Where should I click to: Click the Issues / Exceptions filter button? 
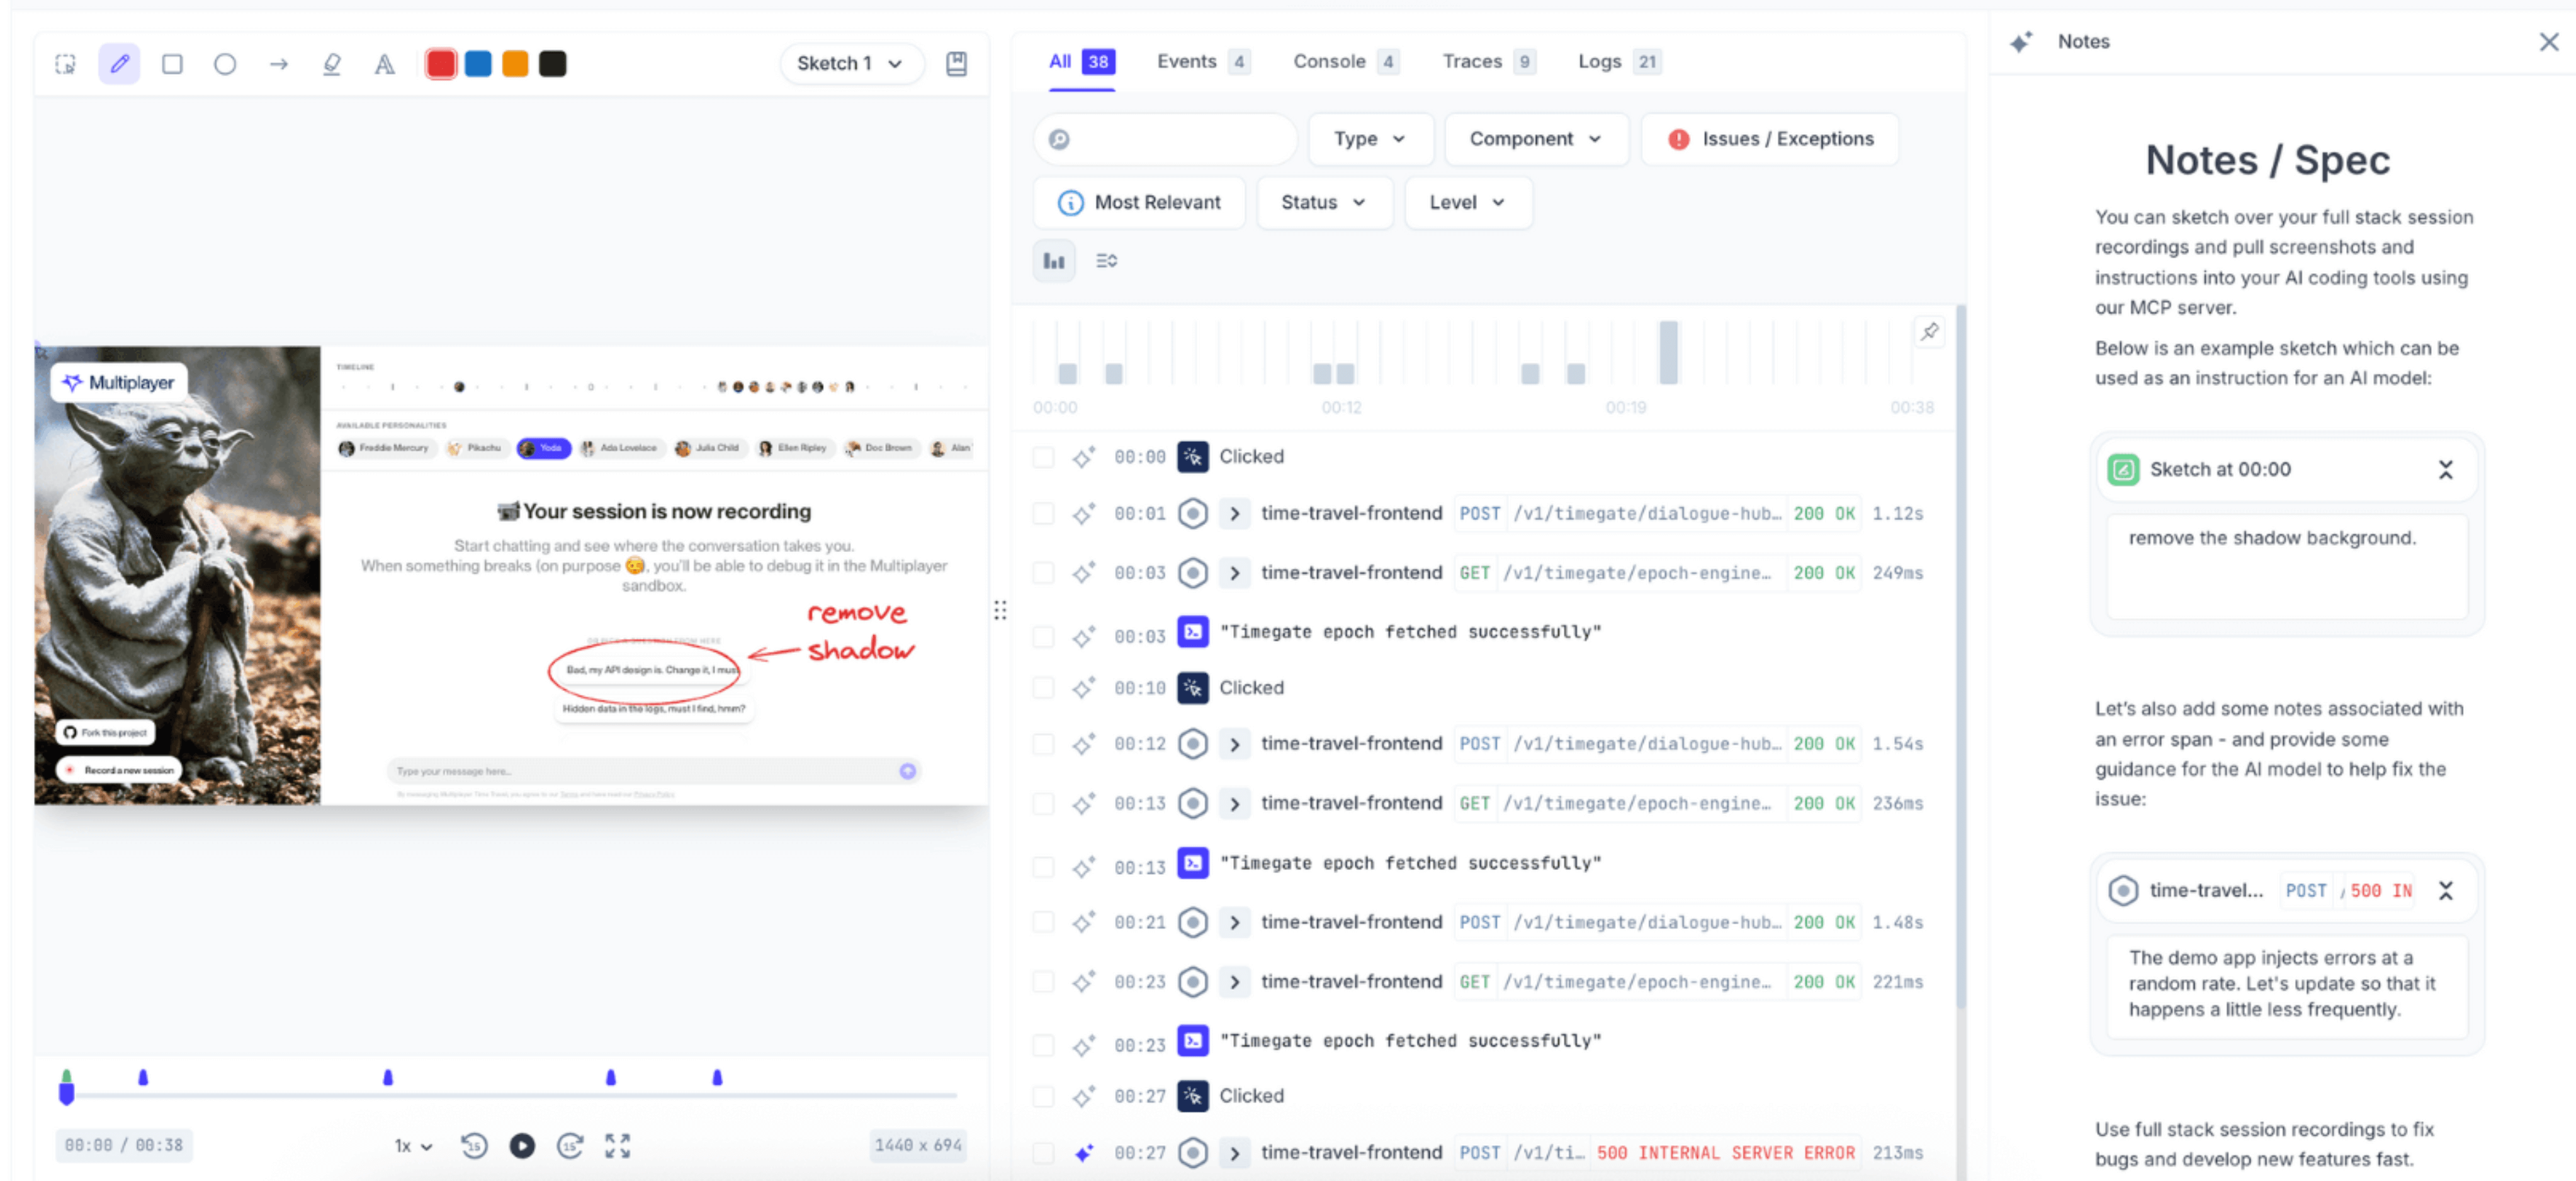(x=1769, y=139)
